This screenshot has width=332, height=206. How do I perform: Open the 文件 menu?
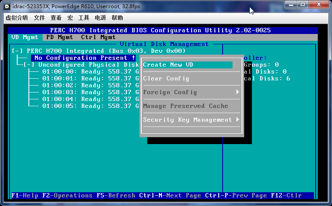tap(39, 18)
